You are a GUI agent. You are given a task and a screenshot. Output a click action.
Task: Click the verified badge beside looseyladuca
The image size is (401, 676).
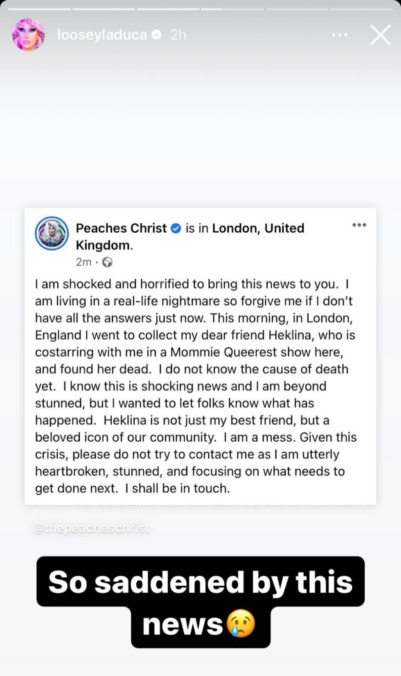point(156,35)
